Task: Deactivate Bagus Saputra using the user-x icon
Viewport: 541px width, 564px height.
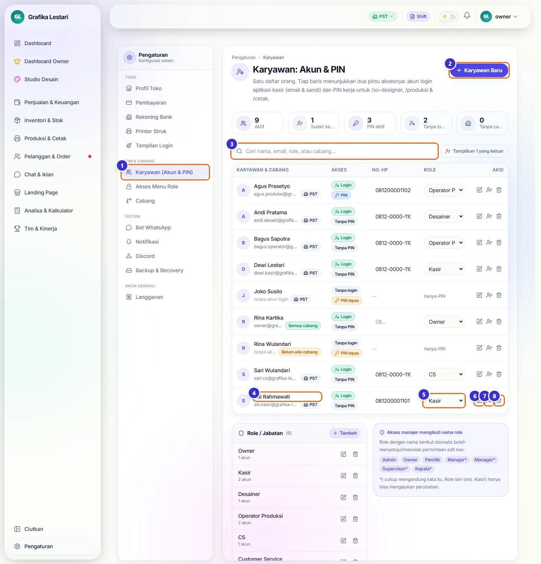Action: (489, 243)
